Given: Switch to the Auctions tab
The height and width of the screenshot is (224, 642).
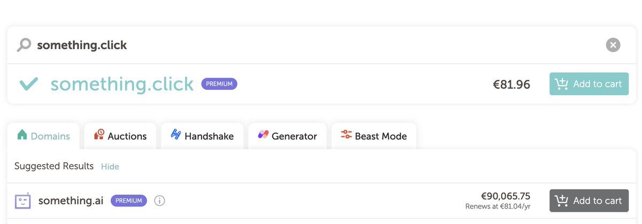Looking at the screenshot, I should [x=120, y=136].
